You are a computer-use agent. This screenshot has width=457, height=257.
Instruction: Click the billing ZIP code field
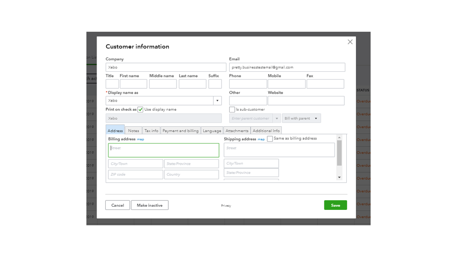(x=135, y=175)
